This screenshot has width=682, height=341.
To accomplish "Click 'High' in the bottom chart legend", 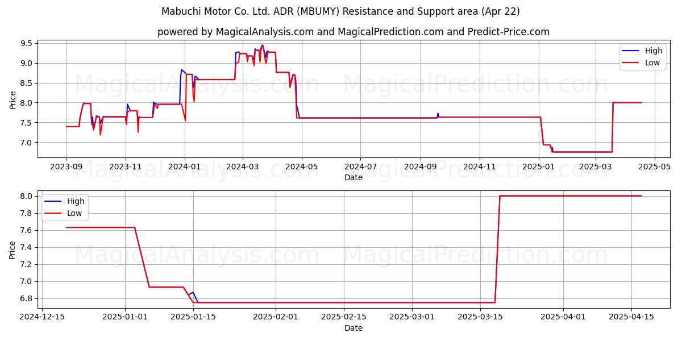I will point(76,201).
